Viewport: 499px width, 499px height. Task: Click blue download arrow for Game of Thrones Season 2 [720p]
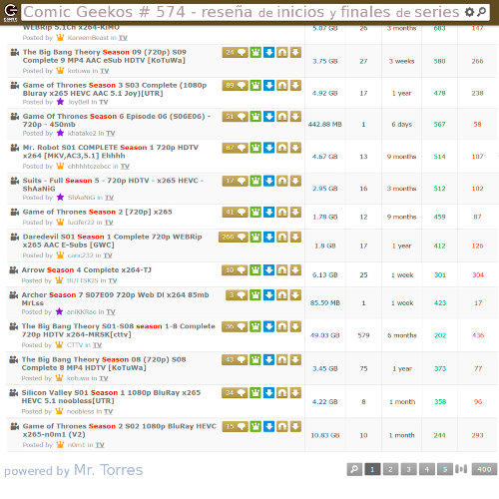tap(268, 212)
